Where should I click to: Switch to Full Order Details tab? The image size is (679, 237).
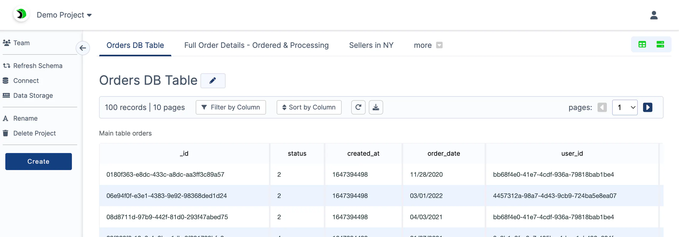point(256,45)
